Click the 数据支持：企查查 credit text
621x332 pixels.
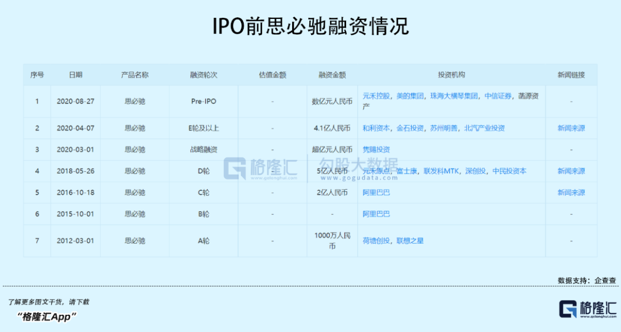pyautogui.click(x=587, y=280)
